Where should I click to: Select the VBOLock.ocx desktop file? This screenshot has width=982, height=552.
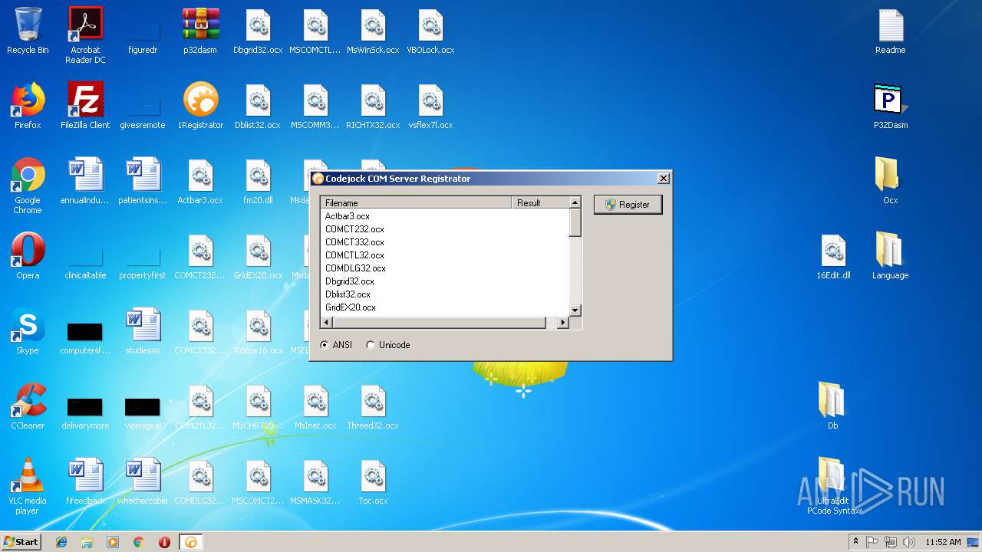coord(430,31)
